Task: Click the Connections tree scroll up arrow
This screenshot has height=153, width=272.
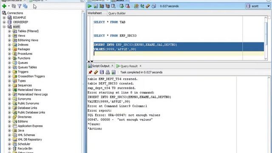Action: tap(83, 11)
